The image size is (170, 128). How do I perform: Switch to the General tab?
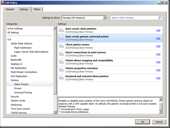[x=10, y=9]
